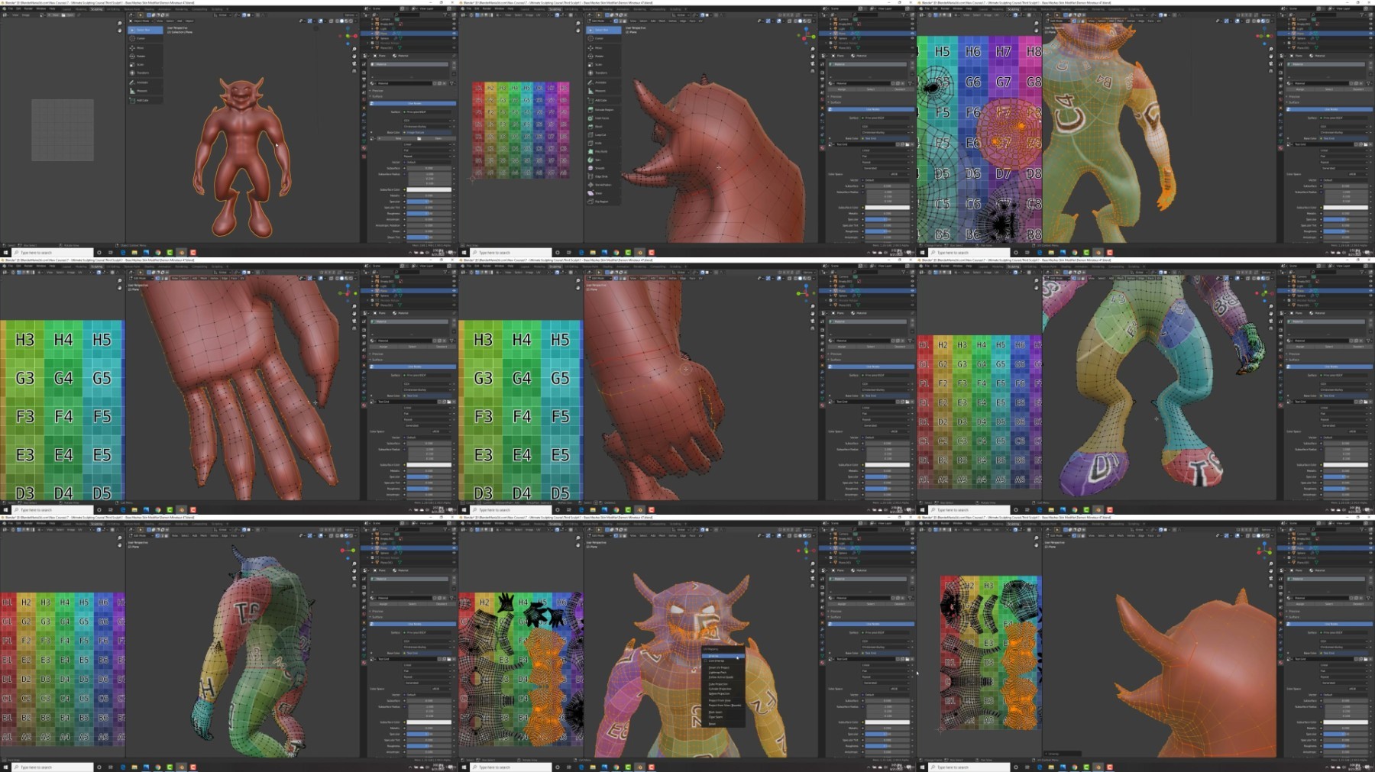
Task: Select the Move tool in top-left frame
Action: [145, 48]
